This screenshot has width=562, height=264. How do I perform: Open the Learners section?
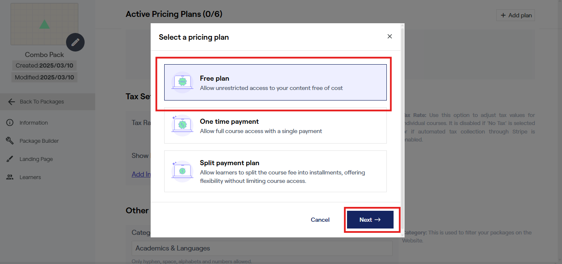30,177
